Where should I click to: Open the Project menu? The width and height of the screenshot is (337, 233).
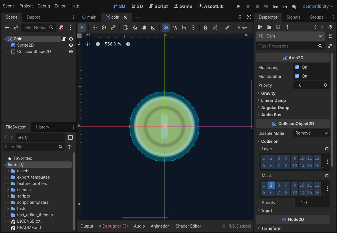tap(26, 6)
